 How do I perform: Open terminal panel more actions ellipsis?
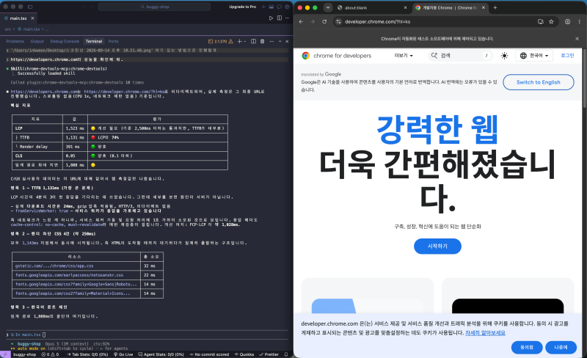271,42
